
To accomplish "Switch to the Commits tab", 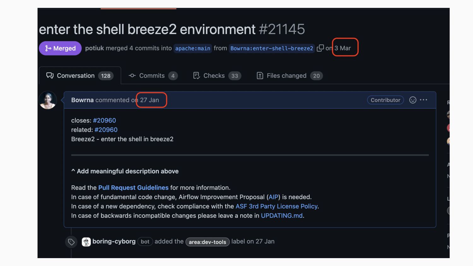I will [152, 76].
